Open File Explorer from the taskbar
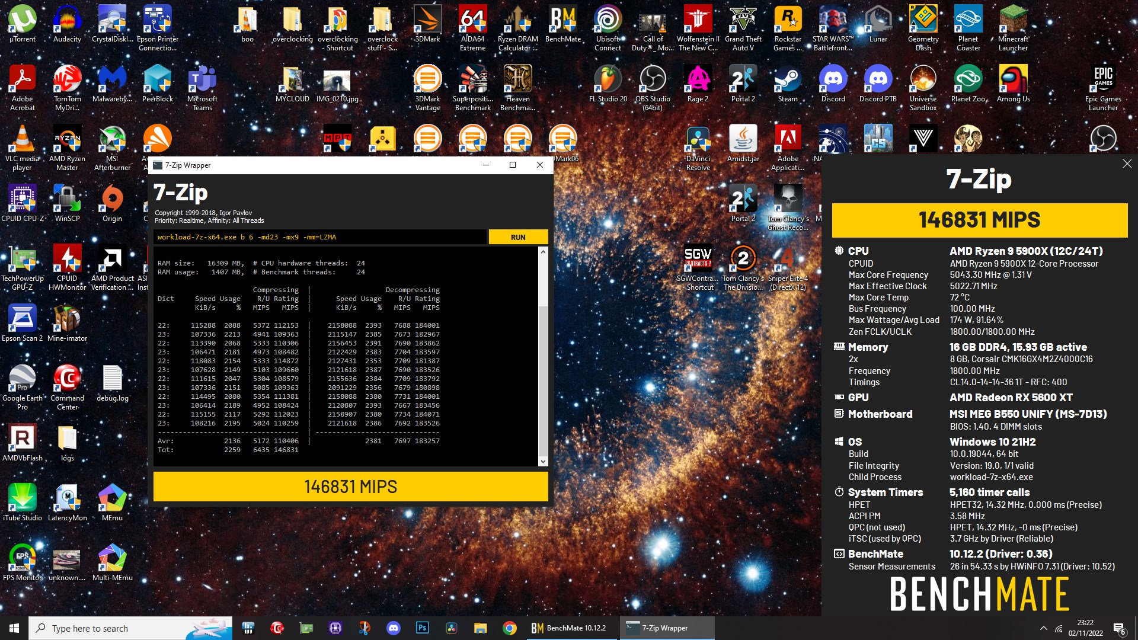Image resolution: width=1138 pixels, height=640 pixels. (480, 628)
